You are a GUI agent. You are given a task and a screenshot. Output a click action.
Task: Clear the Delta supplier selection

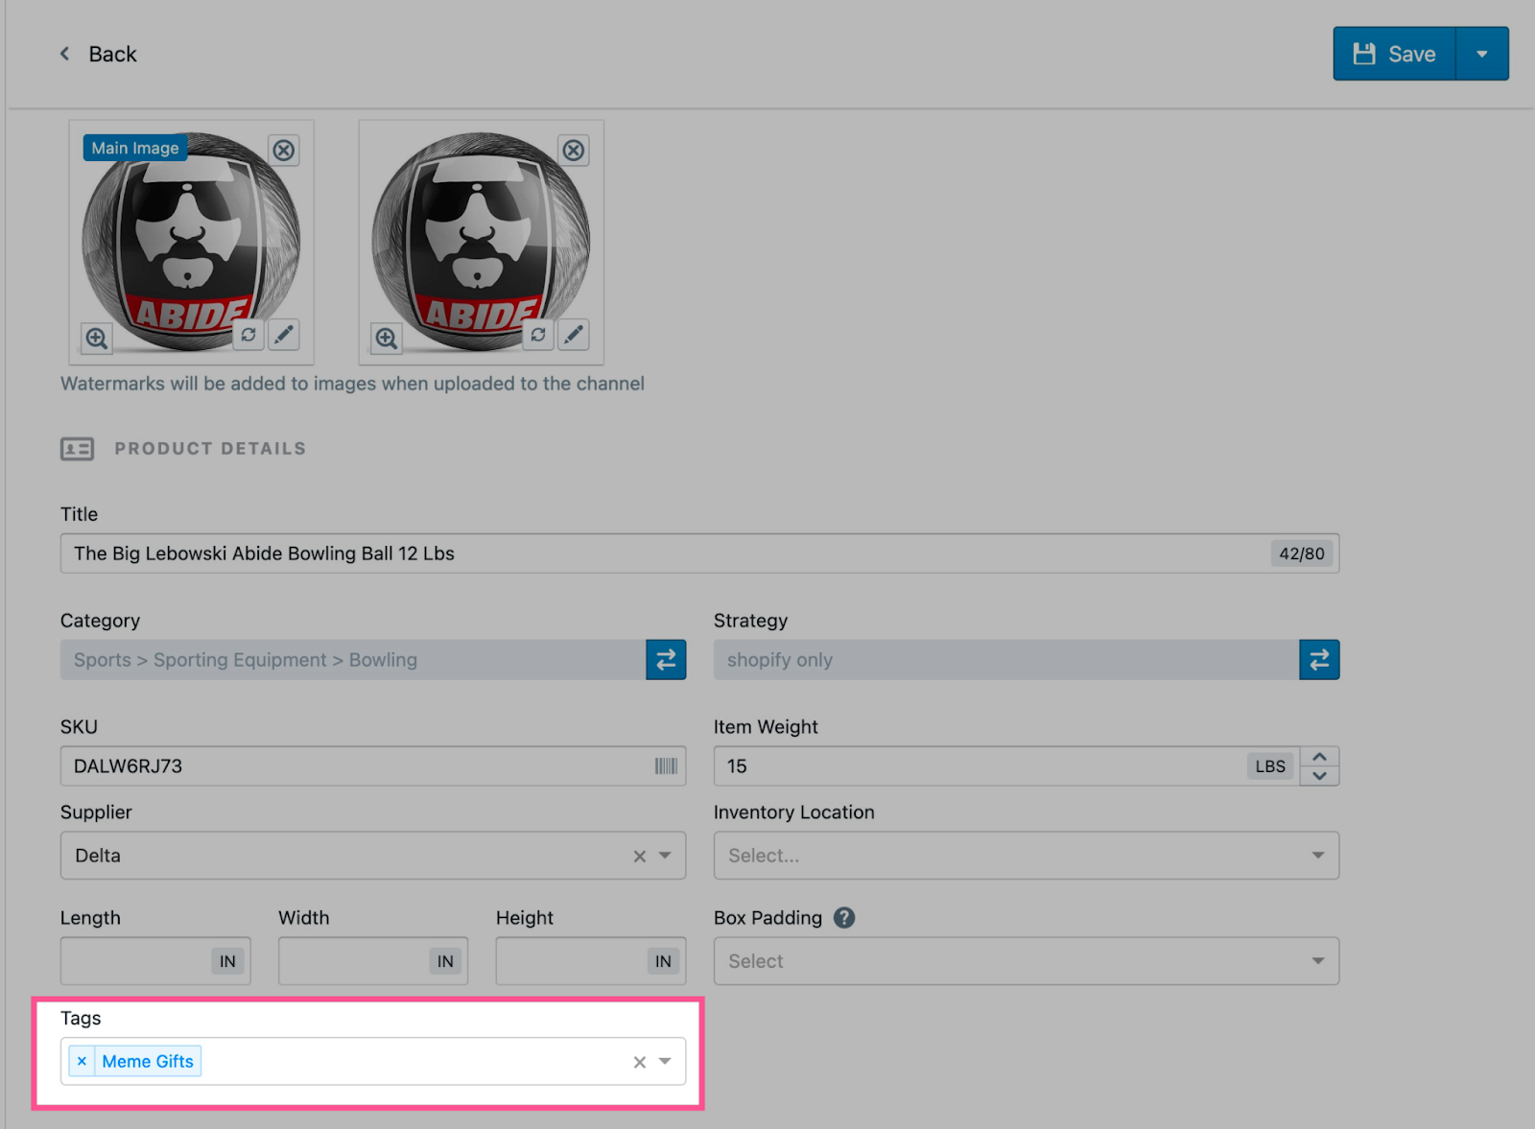640,856
